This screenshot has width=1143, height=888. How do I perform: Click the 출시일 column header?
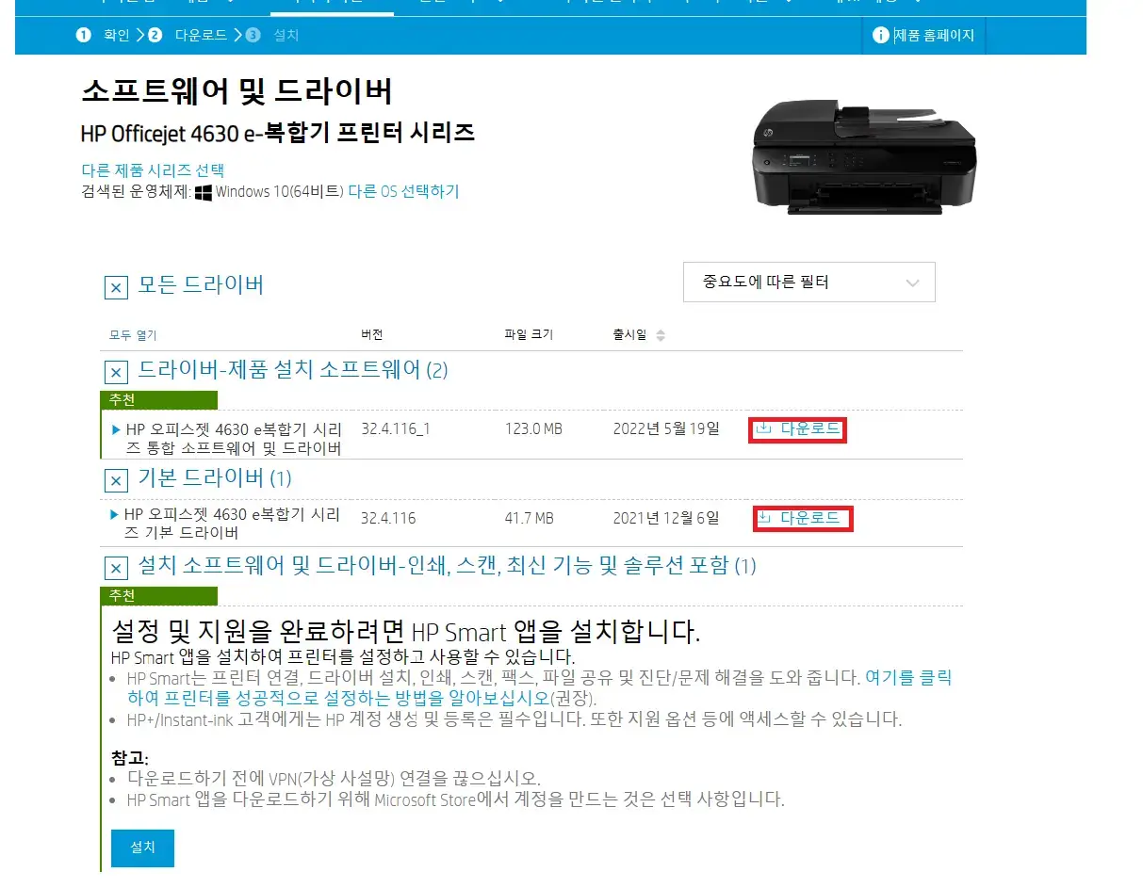tap(629, 335)
